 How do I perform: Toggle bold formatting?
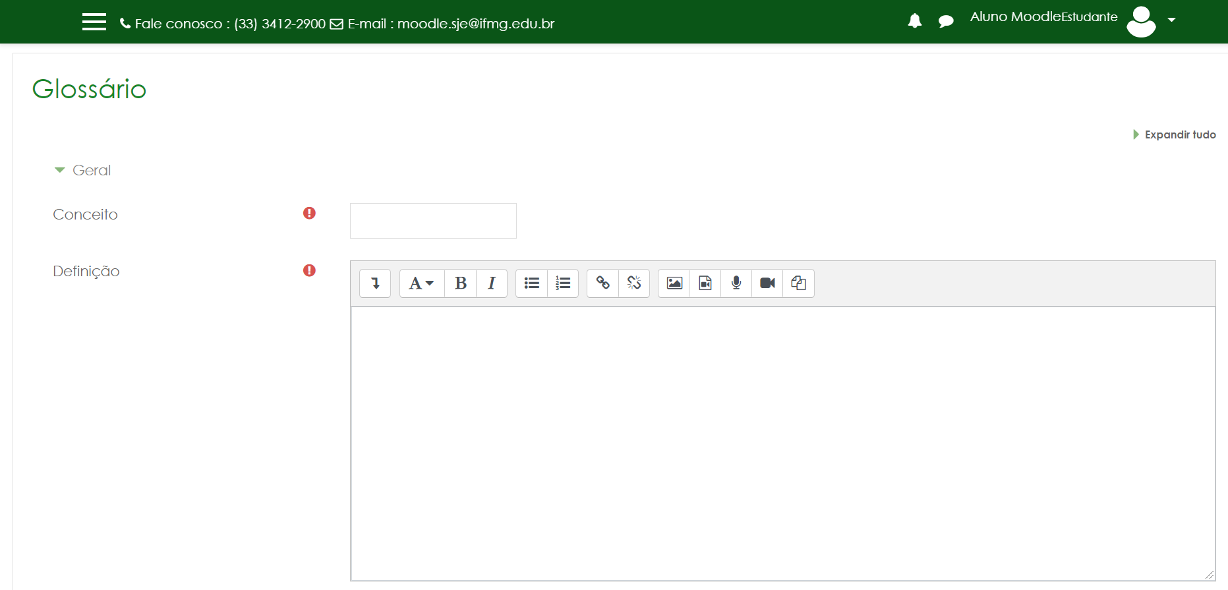pyautogui.click(x=461, y=283)
